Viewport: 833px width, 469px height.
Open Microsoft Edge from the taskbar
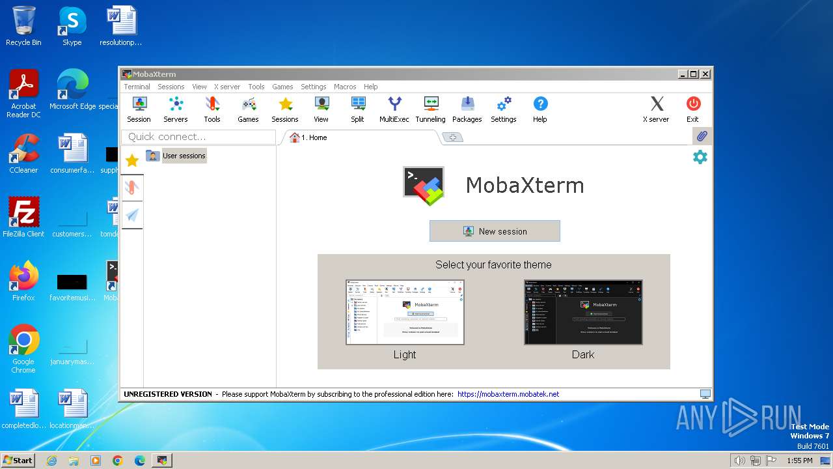[140, 461]
